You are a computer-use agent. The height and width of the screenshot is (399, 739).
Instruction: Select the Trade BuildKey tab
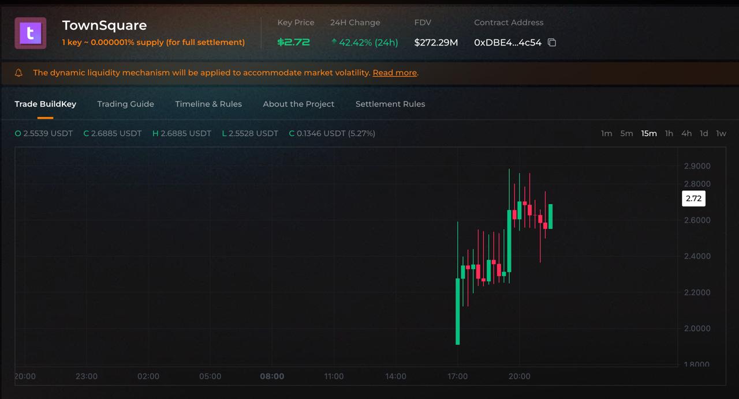tap(45, 104)
